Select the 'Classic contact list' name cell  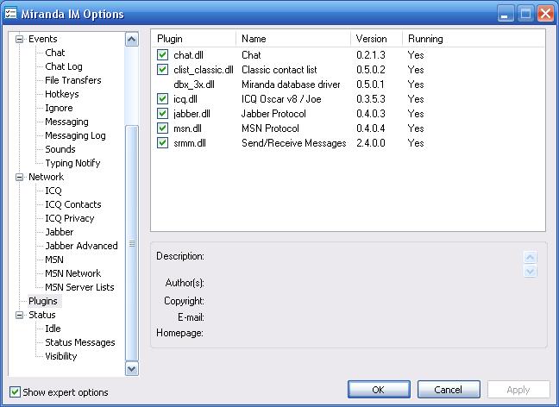coord(279,70)
